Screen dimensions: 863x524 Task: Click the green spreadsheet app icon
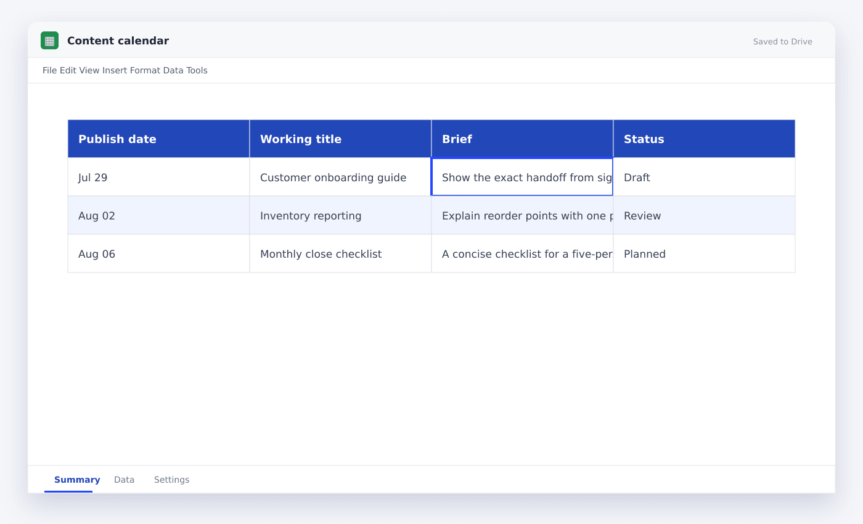49,41
